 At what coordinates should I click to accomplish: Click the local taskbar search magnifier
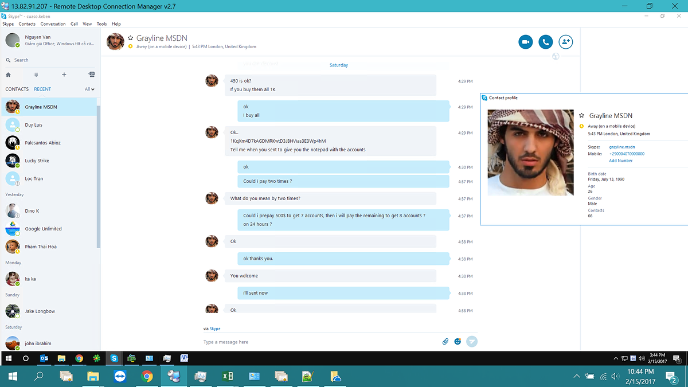(x=39, y=377)
